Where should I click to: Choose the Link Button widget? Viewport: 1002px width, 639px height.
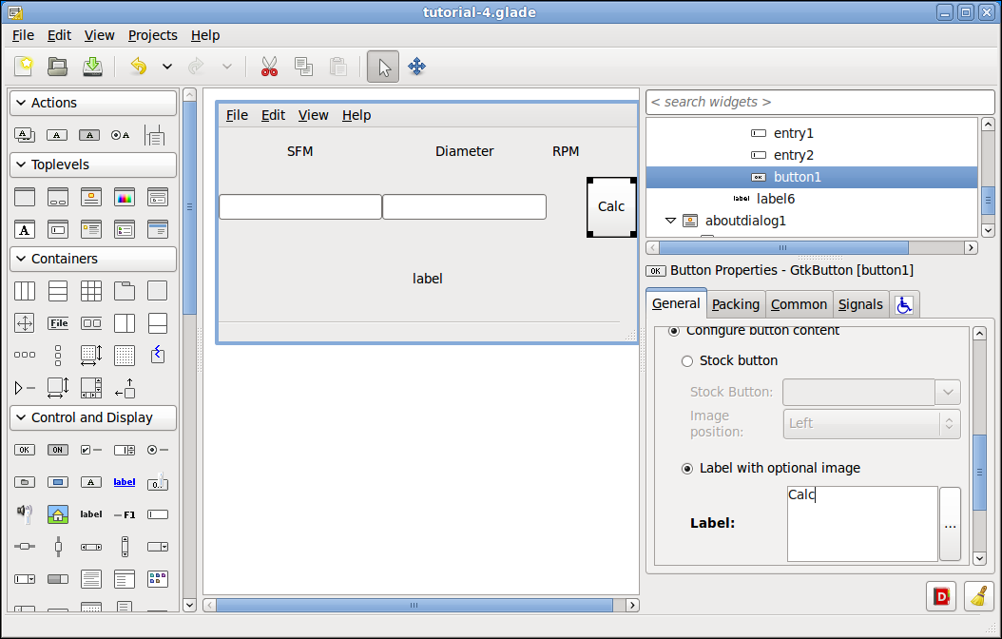125,482
